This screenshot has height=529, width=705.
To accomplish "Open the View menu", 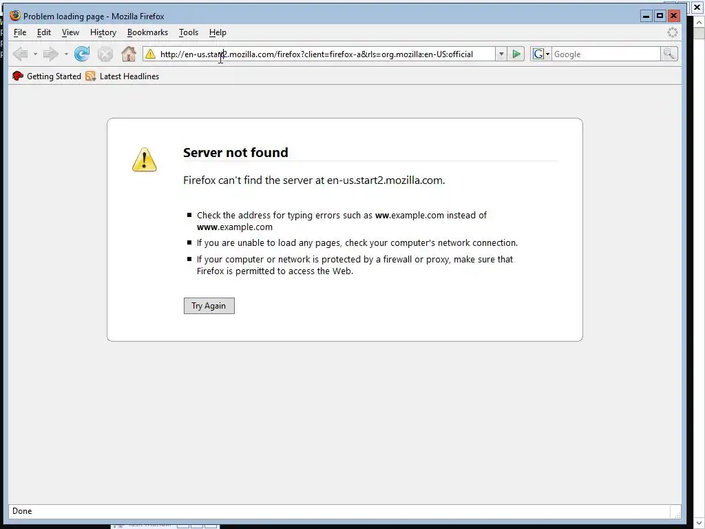I will (x=70, y=32).
